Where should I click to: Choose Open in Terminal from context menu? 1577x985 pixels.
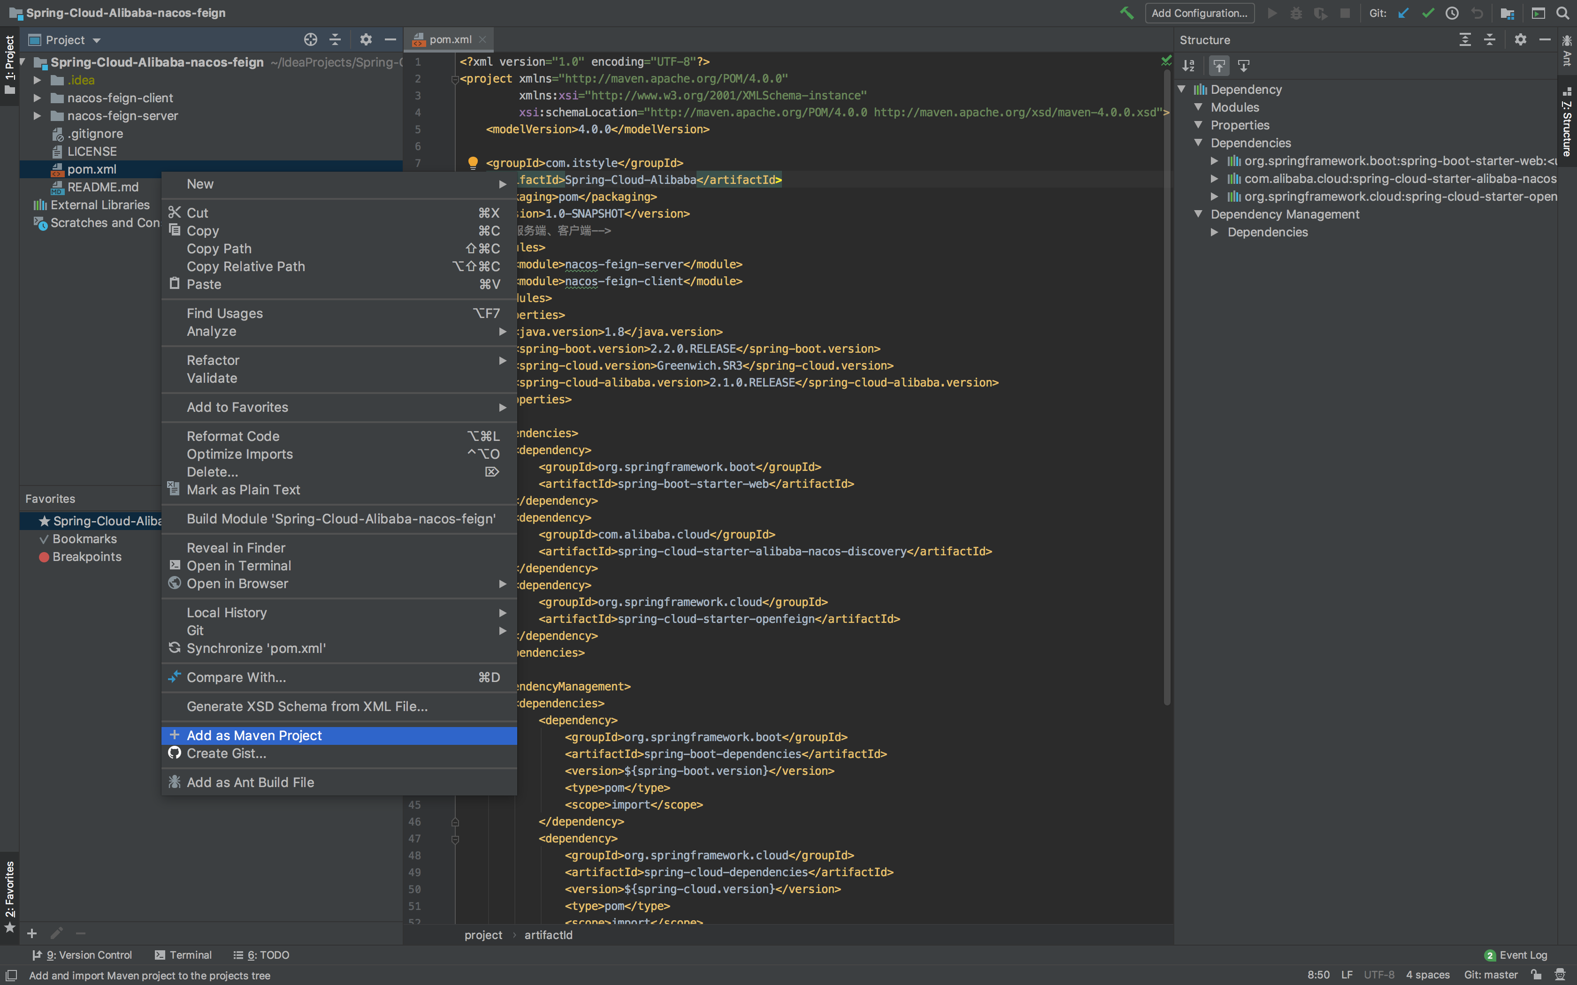(238, 565)
